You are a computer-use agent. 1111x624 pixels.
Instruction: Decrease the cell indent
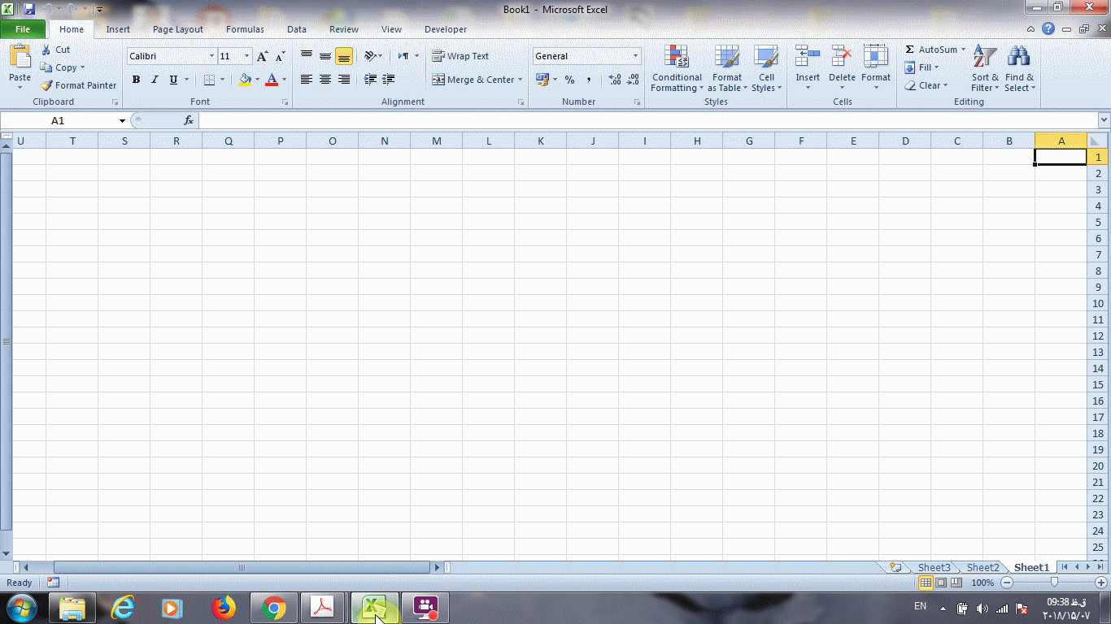pyautogui.click(x=370, y=80)
